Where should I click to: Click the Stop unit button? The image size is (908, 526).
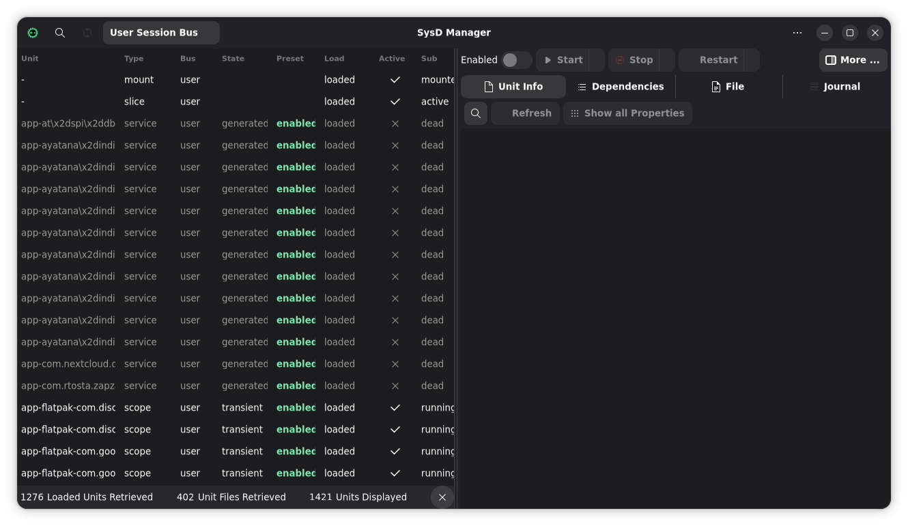(x=633, y=60)
